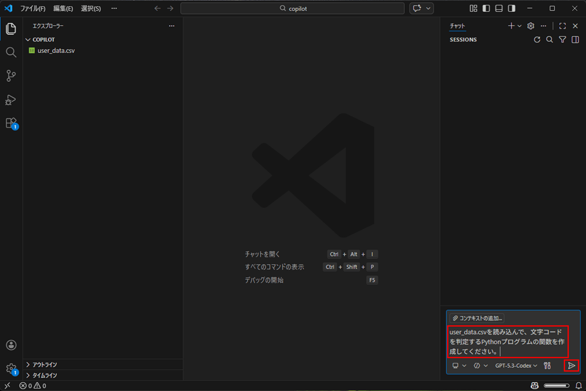Open the Source Control view
This screenshot has width=586, height=391.
click(11, 76)
